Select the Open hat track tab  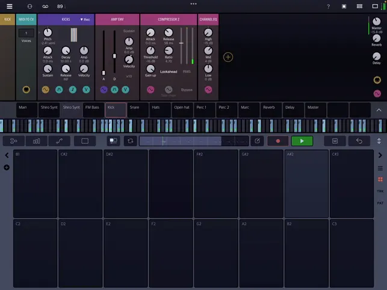182,110
